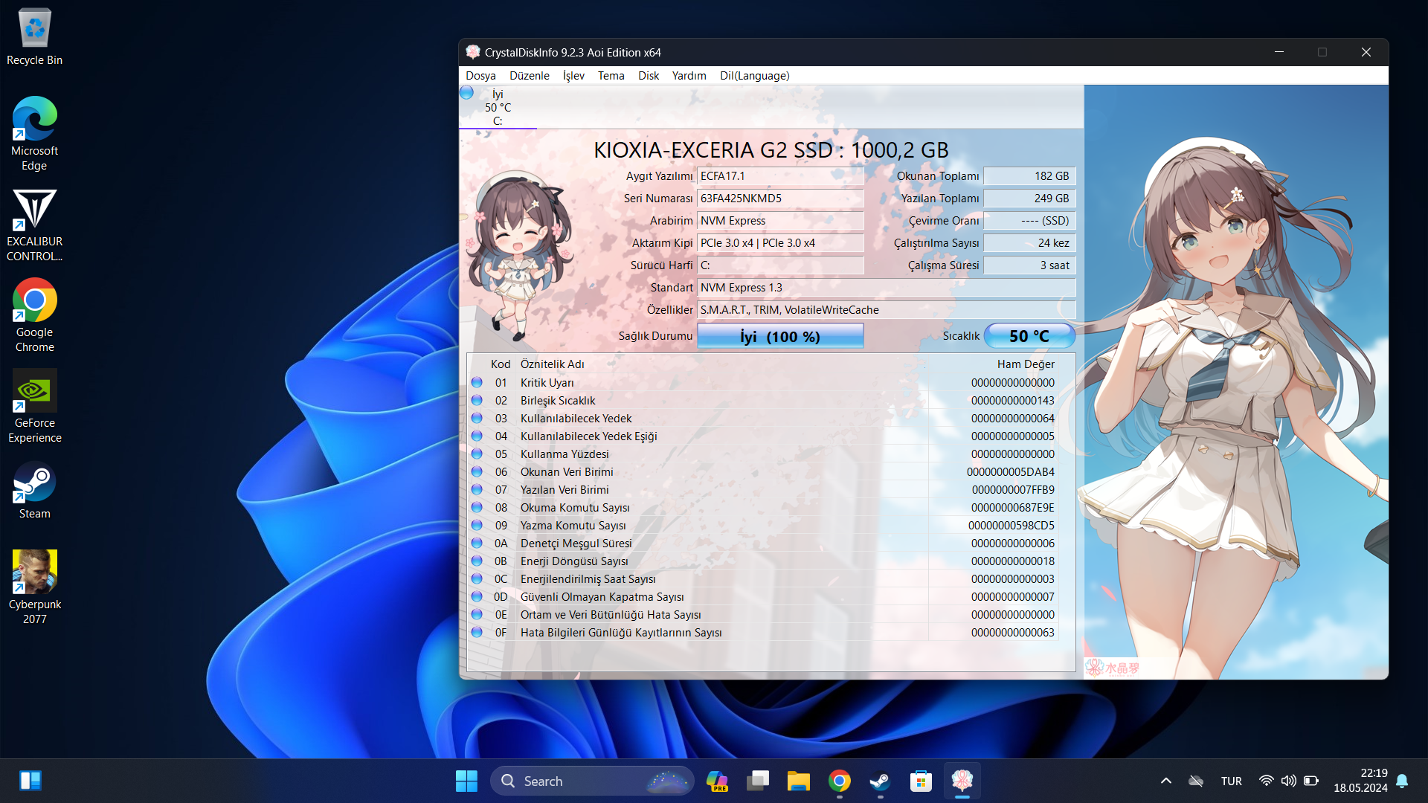This screenshot has height=803, width=1428.
Task: Open the GeForce Experience desktop shortcut
Action: pyautogui.click(x=34, y=406)
